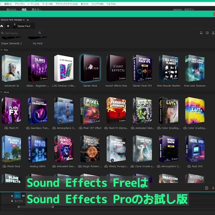Open Slime Effects pack box
Image resolution: width=215 pixels, height=215 pixels.
coord(11,178)
